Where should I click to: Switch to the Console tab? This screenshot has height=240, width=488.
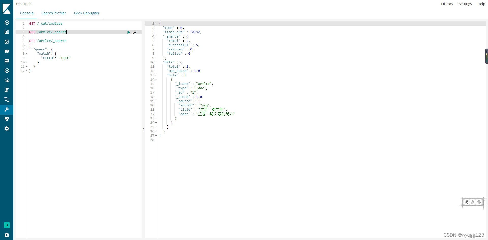[27, 13]
